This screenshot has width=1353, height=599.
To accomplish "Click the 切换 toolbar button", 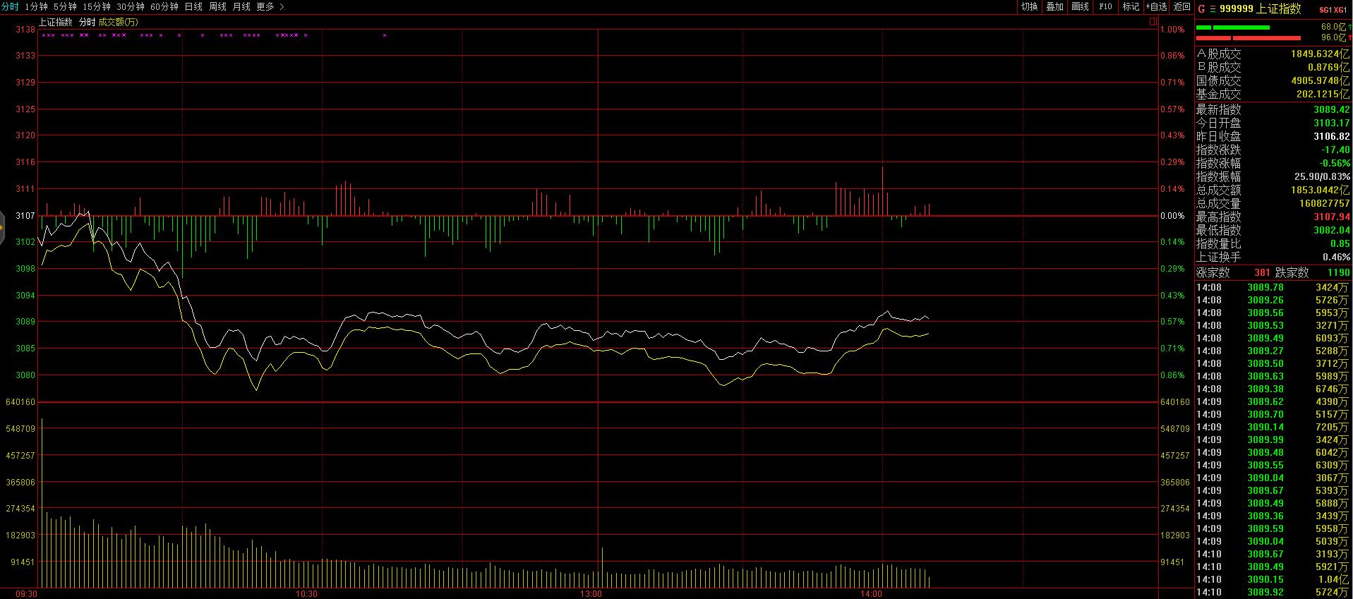I will click(x=1030, y=6).
